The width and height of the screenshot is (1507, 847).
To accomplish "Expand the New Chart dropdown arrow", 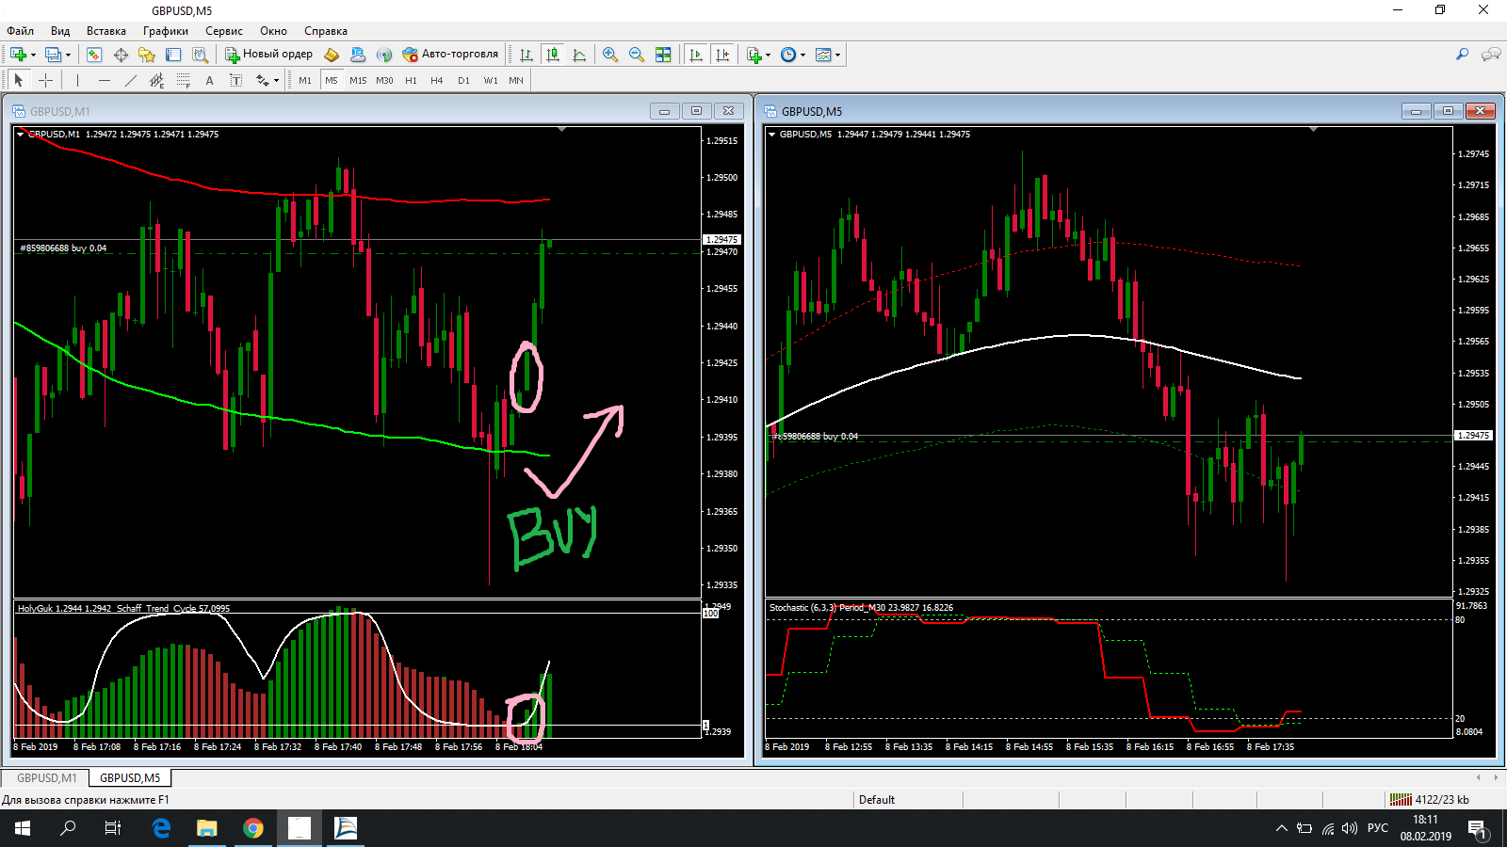I will coord(33,55).
